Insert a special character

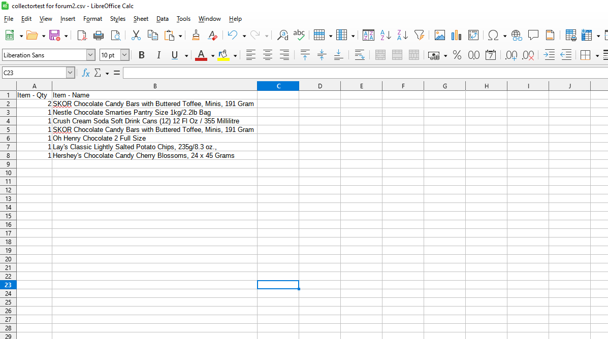[x=493, y=35]
